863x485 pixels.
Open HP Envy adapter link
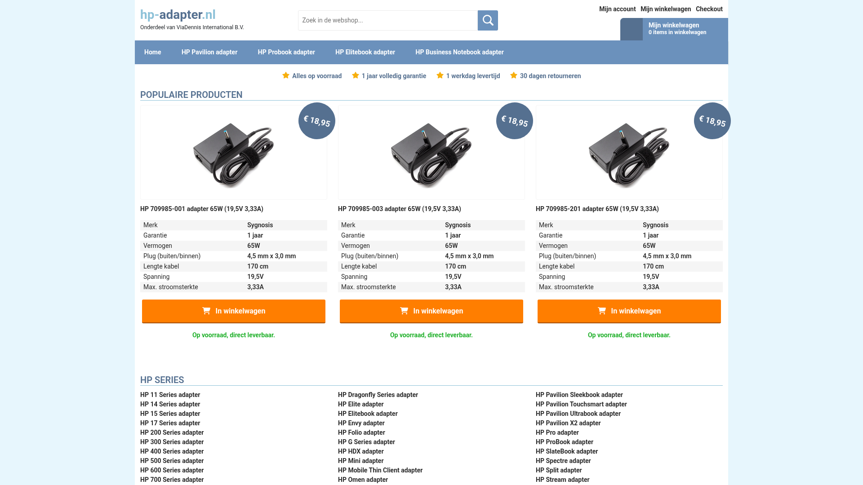click(361, 423)
